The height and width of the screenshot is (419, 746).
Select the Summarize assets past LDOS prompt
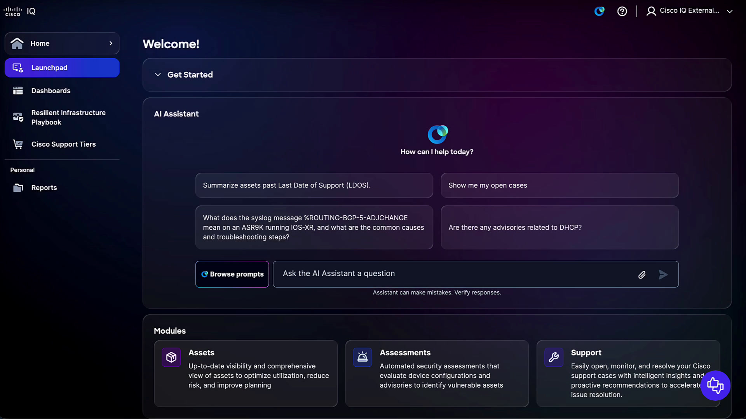pos(314,185)
